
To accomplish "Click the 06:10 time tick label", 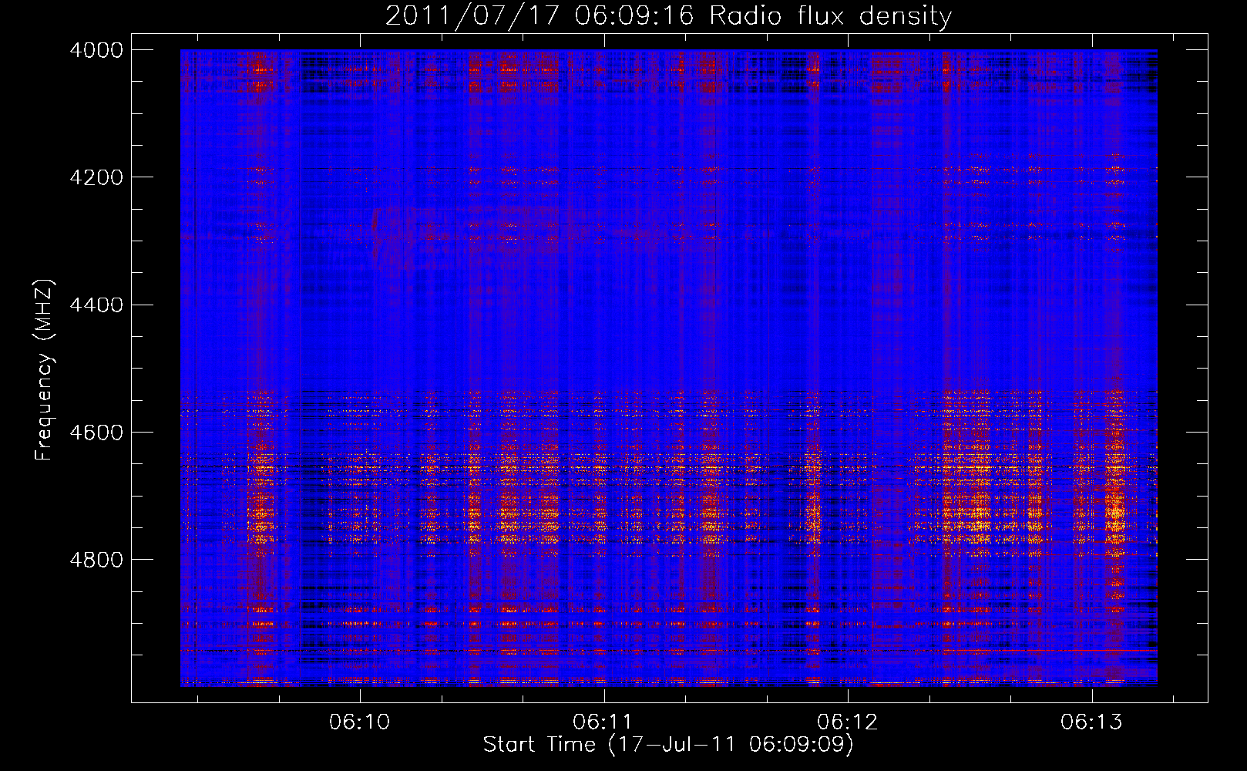I will (x=360, y=722).
